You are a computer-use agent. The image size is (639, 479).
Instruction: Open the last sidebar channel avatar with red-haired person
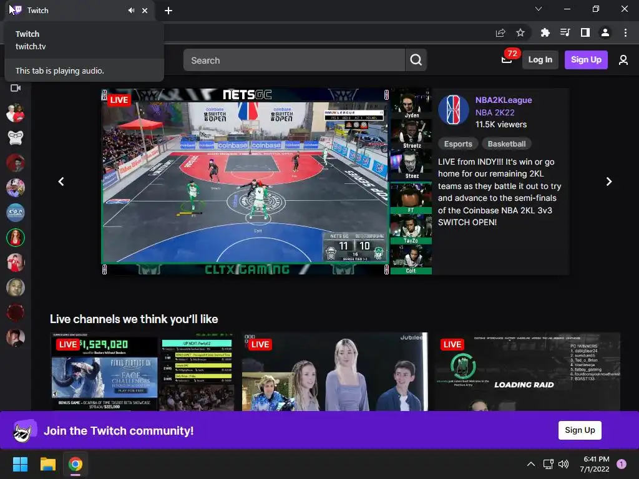[16, 337]
